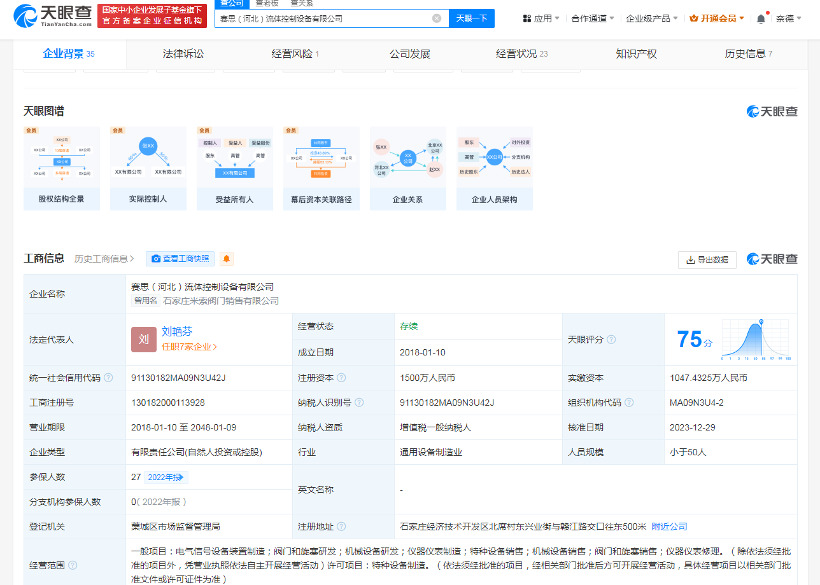Open the 2022年报 tag next to 参保人数
The image size is (820, 585).
tap(166, 478)
